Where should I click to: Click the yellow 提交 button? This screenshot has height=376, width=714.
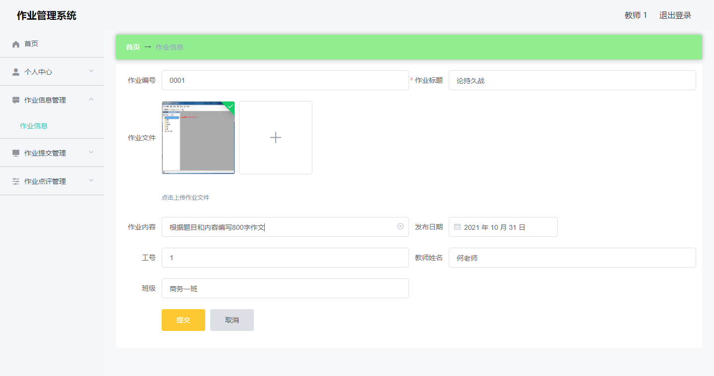(x=183, y=320)
